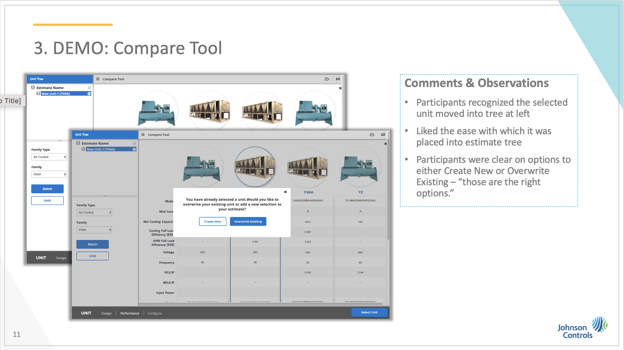
Task: Collapse the New Unit-1 (YVAA) node in the front window
Action: click(83, 149)
